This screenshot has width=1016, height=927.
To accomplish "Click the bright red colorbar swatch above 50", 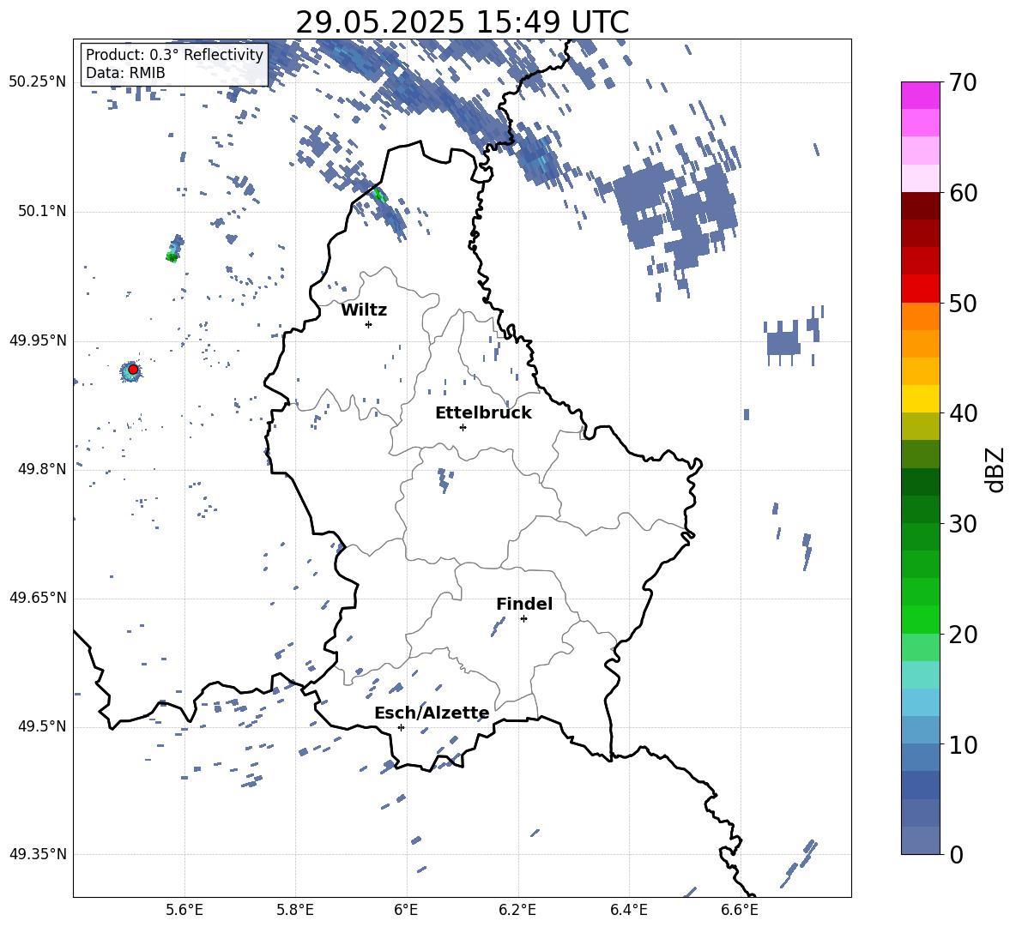I will click(x=921, y=289).
